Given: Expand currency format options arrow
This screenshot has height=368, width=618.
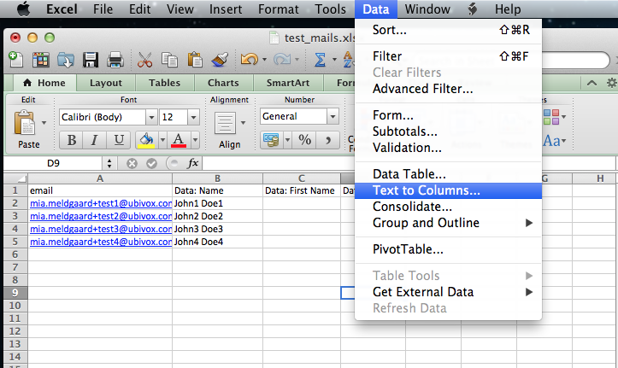Looking at the screenshot, I should point(287,140).
